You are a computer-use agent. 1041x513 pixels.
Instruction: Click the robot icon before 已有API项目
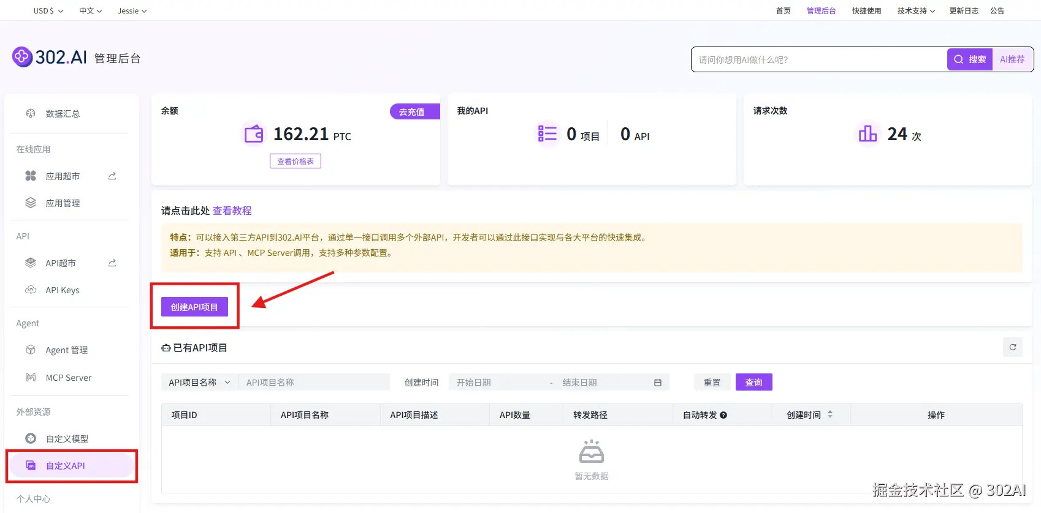(166, 348)
